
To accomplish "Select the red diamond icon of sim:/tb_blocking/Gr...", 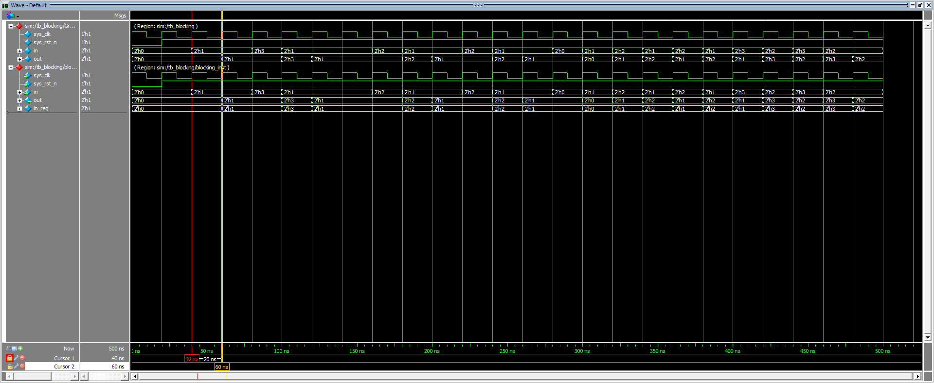I will (x=19, y=26).
